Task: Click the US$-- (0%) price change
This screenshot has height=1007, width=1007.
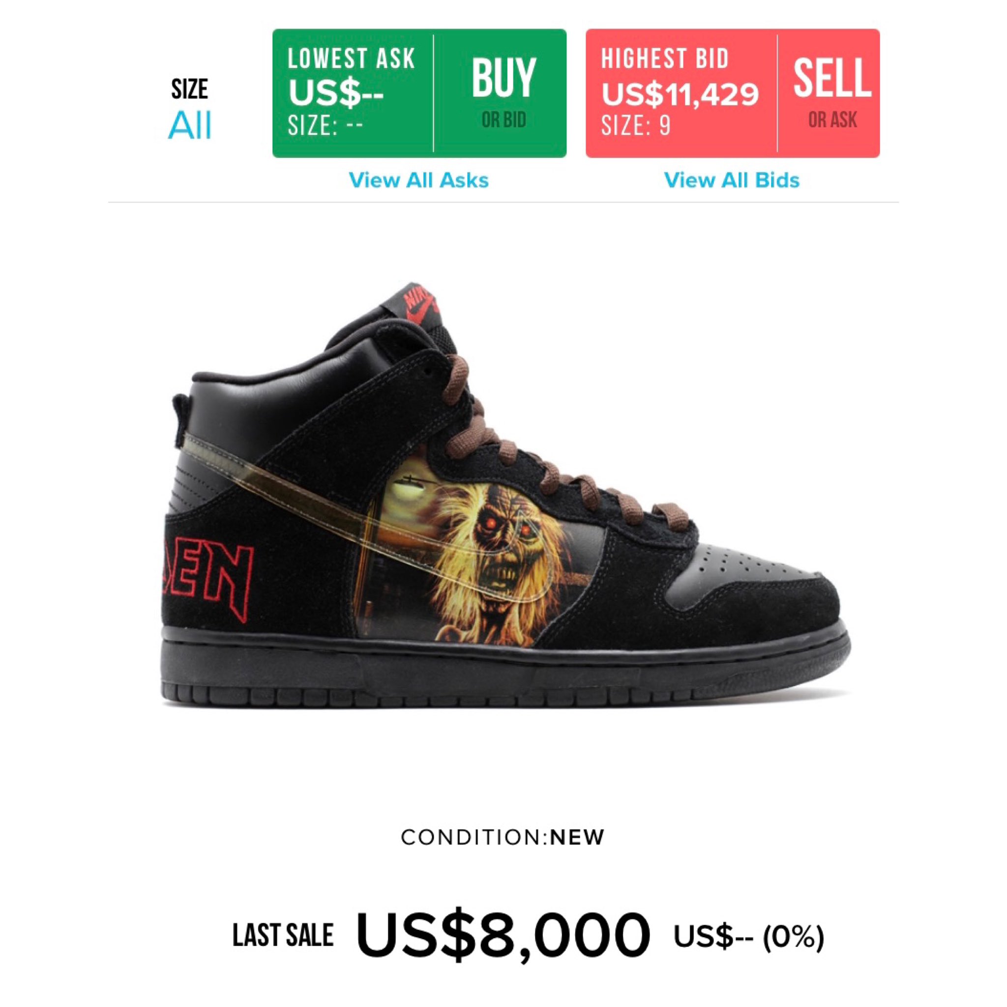Action: (x=748, y=936)
